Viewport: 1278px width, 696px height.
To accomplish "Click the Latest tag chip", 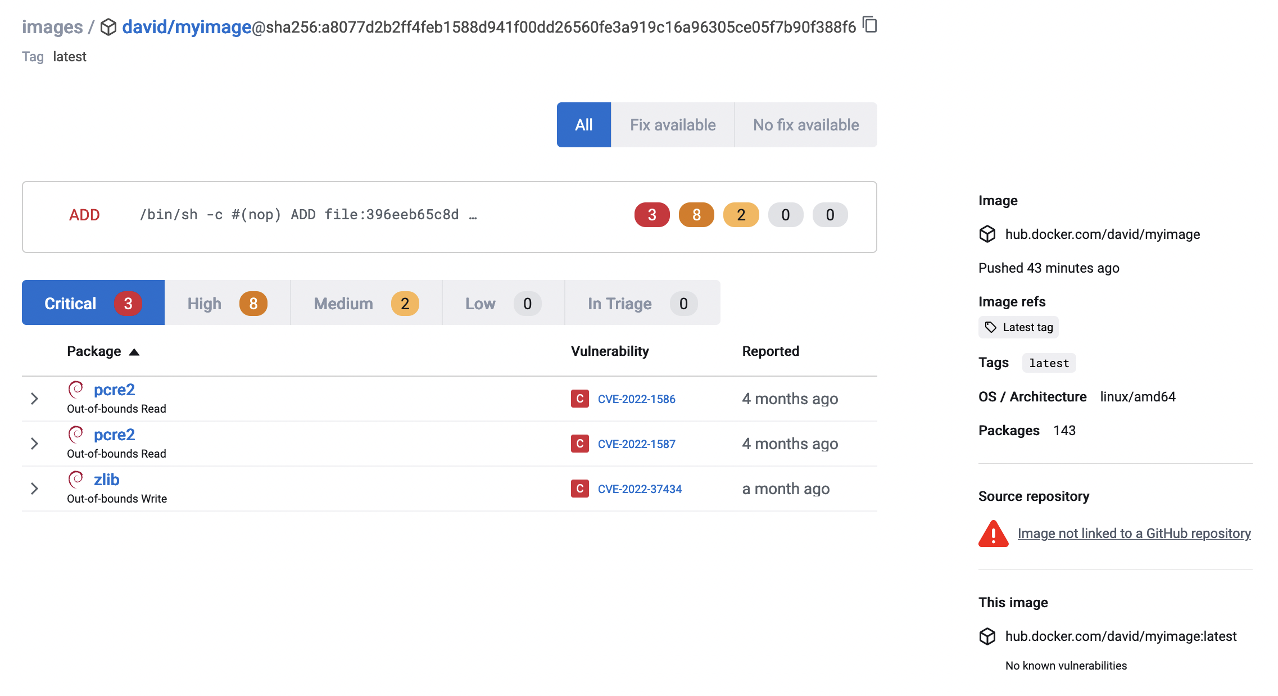I will coord(1018,327).
